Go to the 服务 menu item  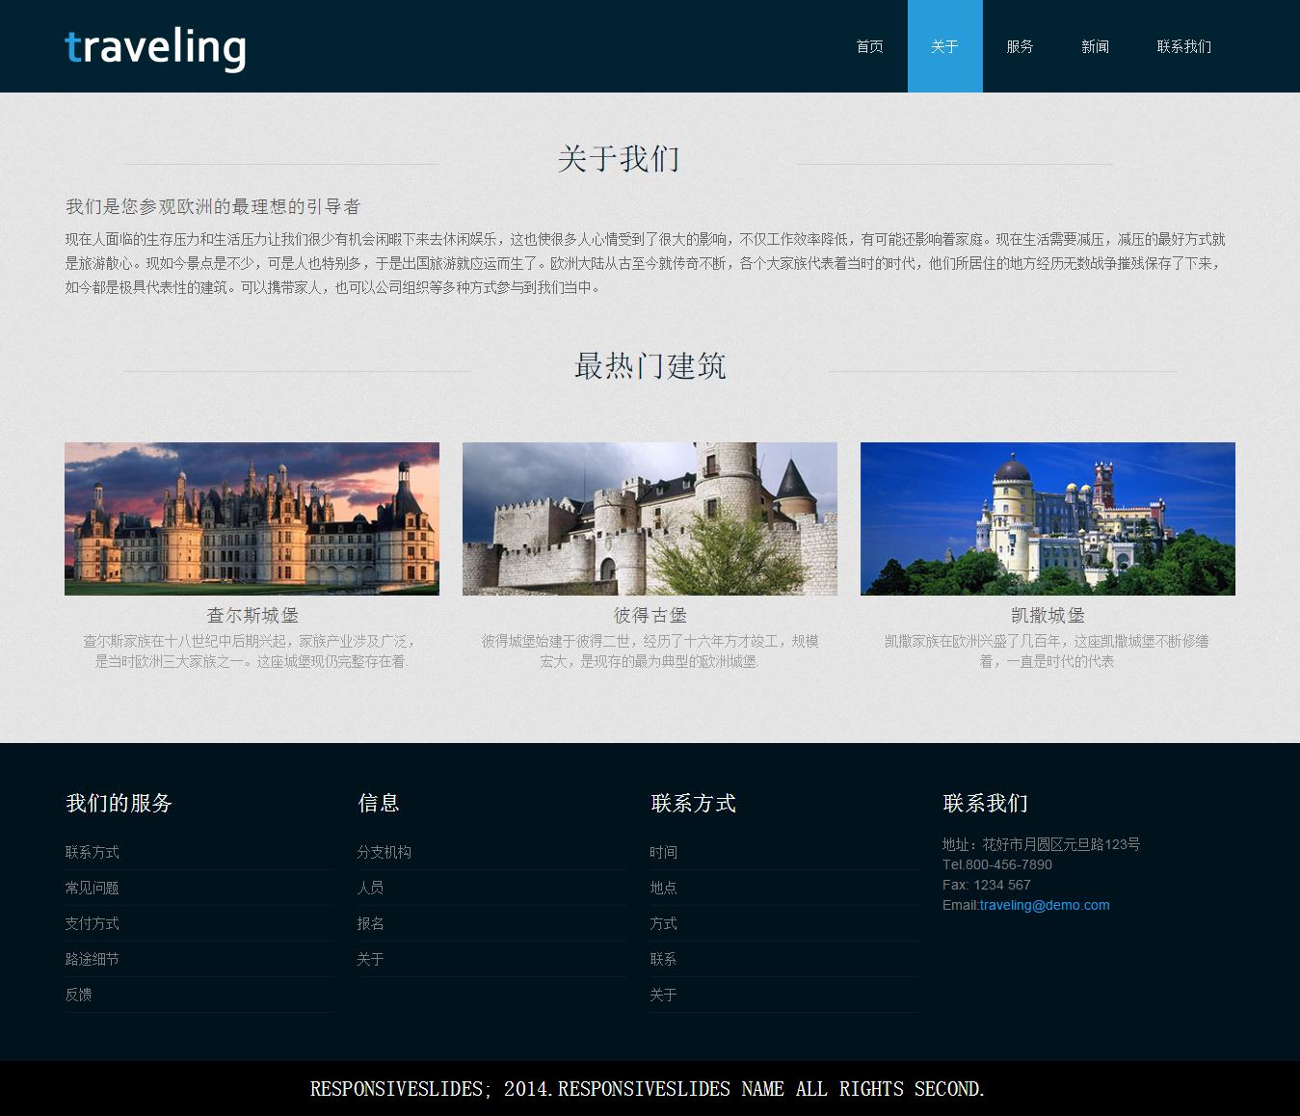1020,46
